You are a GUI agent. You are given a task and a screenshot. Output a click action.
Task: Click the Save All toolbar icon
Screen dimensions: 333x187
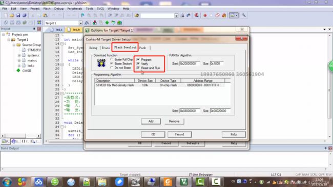click(25, 15)
